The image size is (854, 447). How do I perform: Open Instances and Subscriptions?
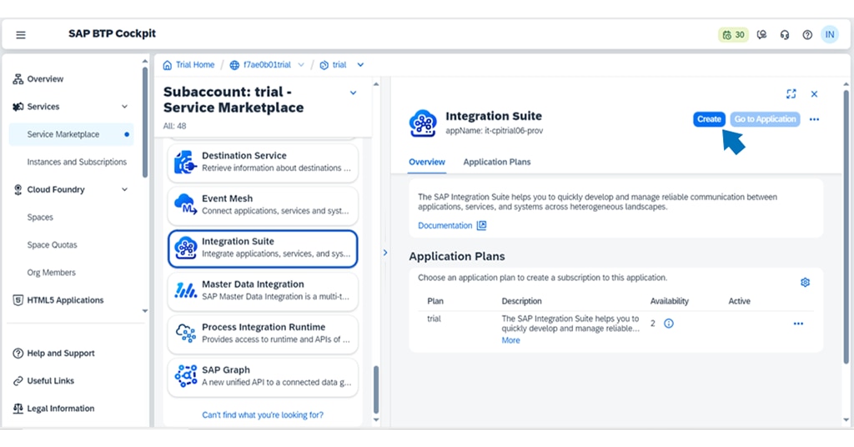77,163
